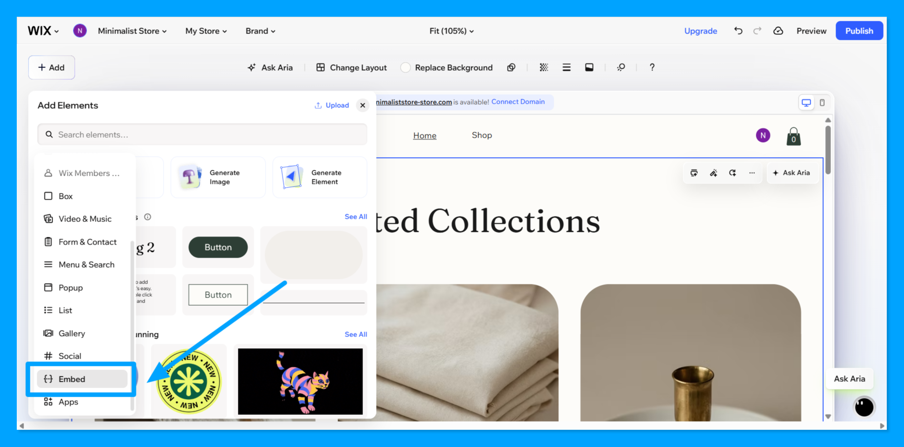Image resolution: width=904 pixels, height=447 pixels.
Task: Click the Publish button
Action: coord(859,31)
